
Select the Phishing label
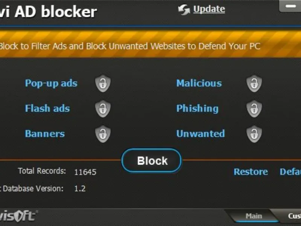click(x=197, y=108)
